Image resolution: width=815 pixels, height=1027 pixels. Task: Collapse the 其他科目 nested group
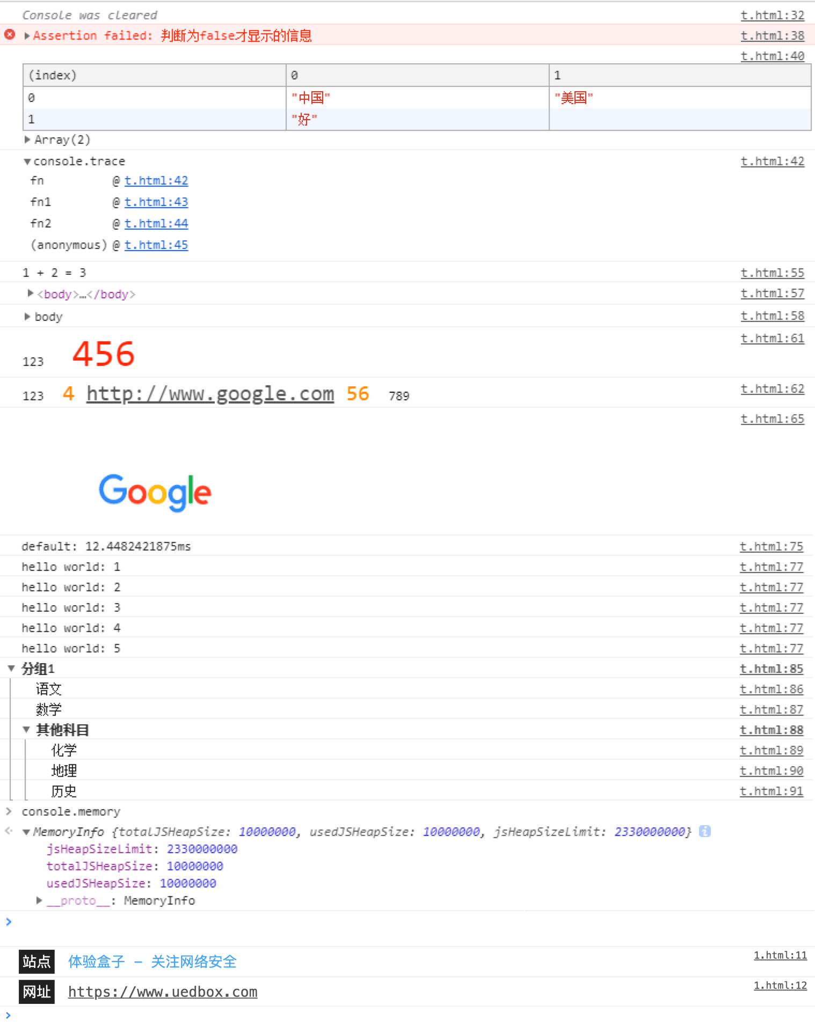[x=26, y=730]
